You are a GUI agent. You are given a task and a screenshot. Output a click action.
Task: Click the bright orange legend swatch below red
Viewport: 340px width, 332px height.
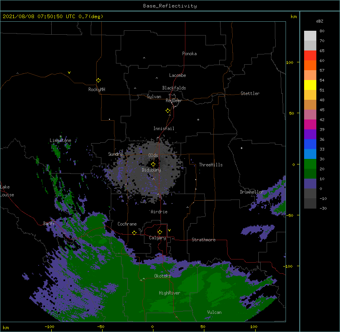[x=310, y=65]
